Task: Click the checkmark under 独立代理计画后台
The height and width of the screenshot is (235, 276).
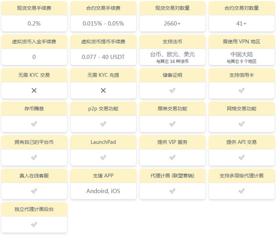Action: pyautogui.click(x=34, y=225)
